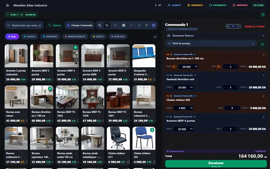Open the Produits section
This screenshot has height=169, width=270.
pos(195,5)
